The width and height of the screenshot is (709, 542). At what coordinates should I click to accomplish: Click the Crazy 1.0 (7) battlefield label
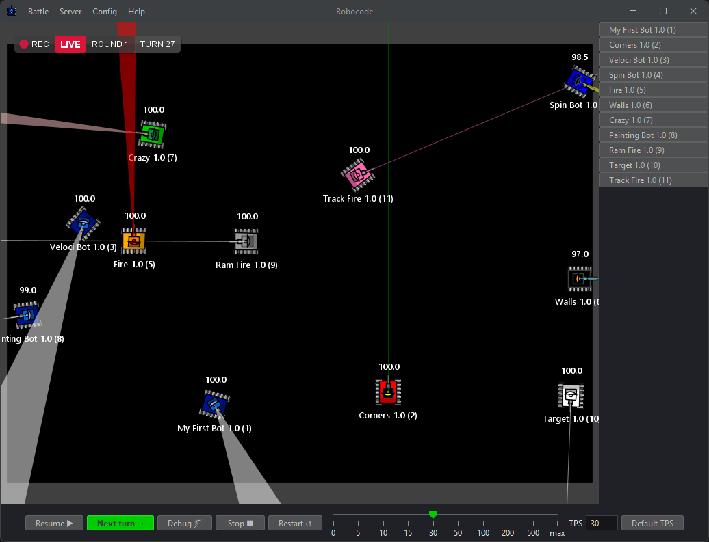(153, 158)
